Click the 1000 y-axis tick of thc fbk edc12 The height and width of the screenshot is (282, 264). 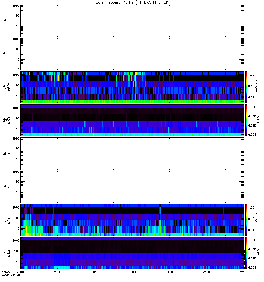16,208
